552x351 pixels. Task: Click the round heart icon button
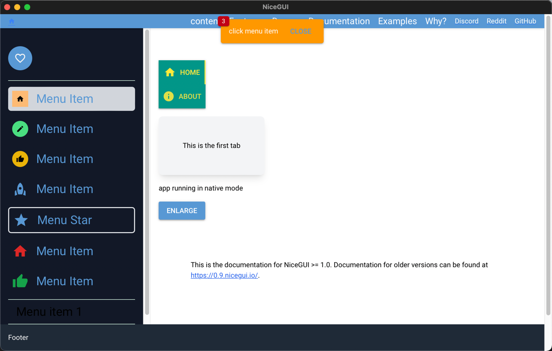(x=20, y=58)
